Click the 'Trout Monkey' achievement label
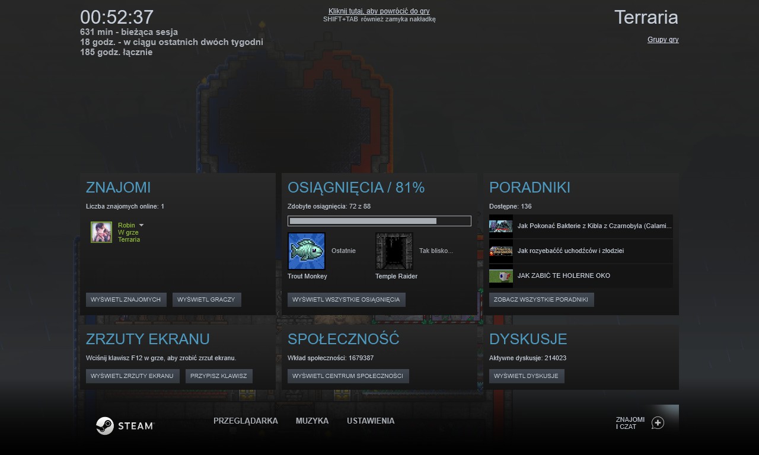Viewport: 759px width, 455px height. click(307, 276)
